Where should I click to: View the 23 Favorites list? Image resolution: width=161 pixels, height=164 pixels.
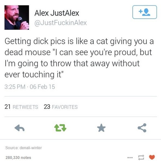61,107
